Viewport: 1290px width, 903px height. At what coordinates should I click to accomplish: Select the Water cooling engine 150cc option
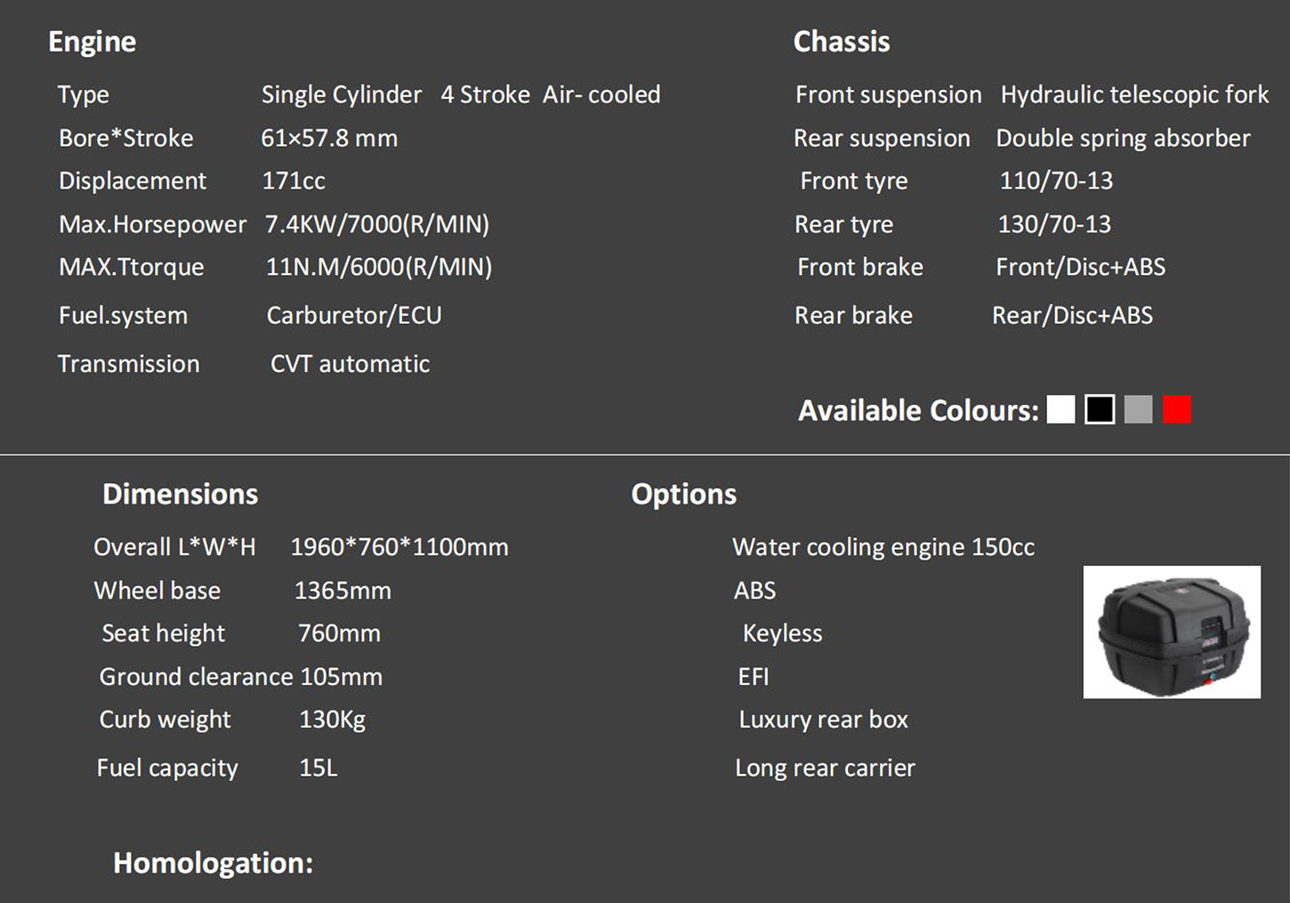coord(883,547)
